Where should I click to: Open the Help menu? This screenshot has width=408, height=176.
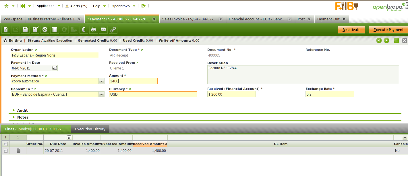coord(100,6)
